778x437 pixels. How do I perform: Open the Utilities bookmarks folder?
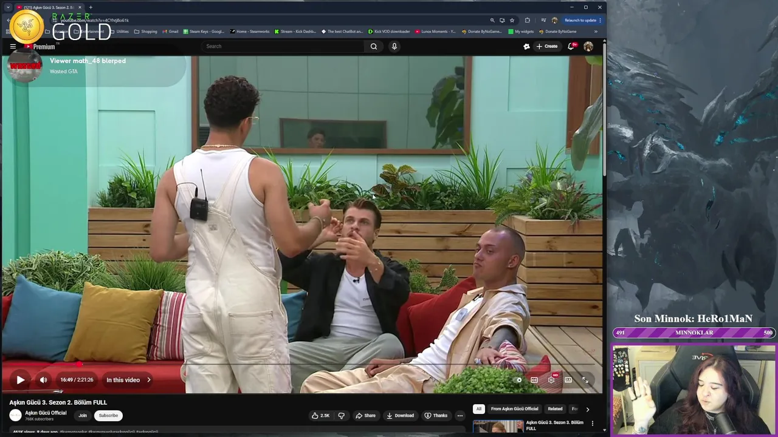pos(119,32)
